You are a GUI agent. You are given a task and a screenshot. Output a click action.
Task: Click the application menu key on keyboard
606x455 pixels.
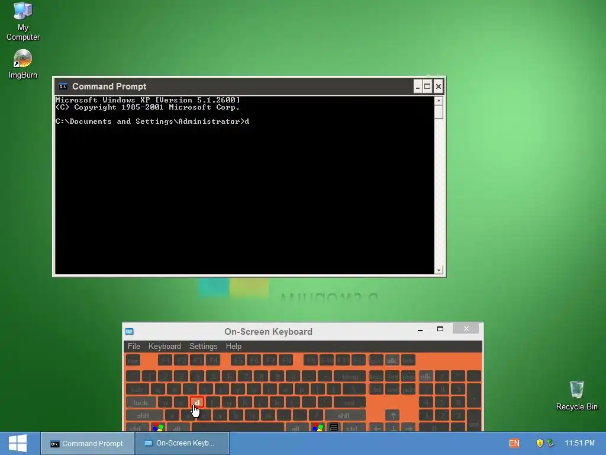334,428
